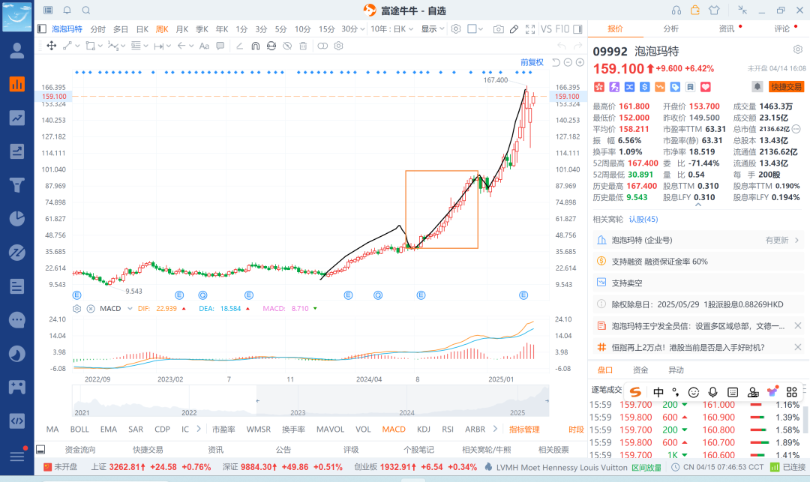Collapse quote details chevron
Viewport: 810px width, 482px height.
(x=698, y=205)
